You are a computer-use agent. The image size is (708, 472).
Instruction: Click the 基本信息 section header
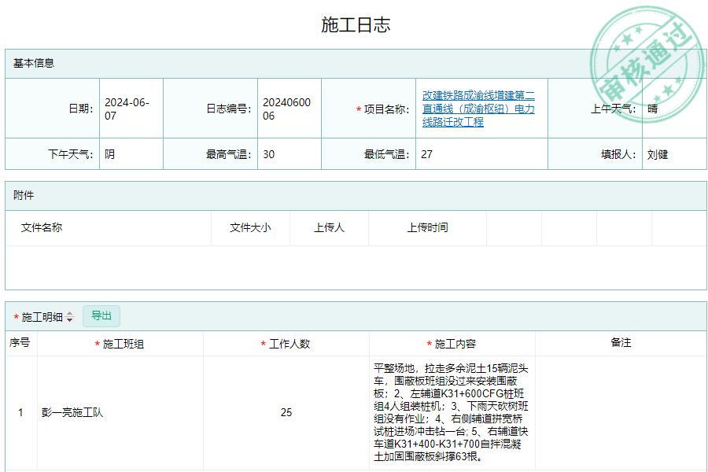point(34,63)
